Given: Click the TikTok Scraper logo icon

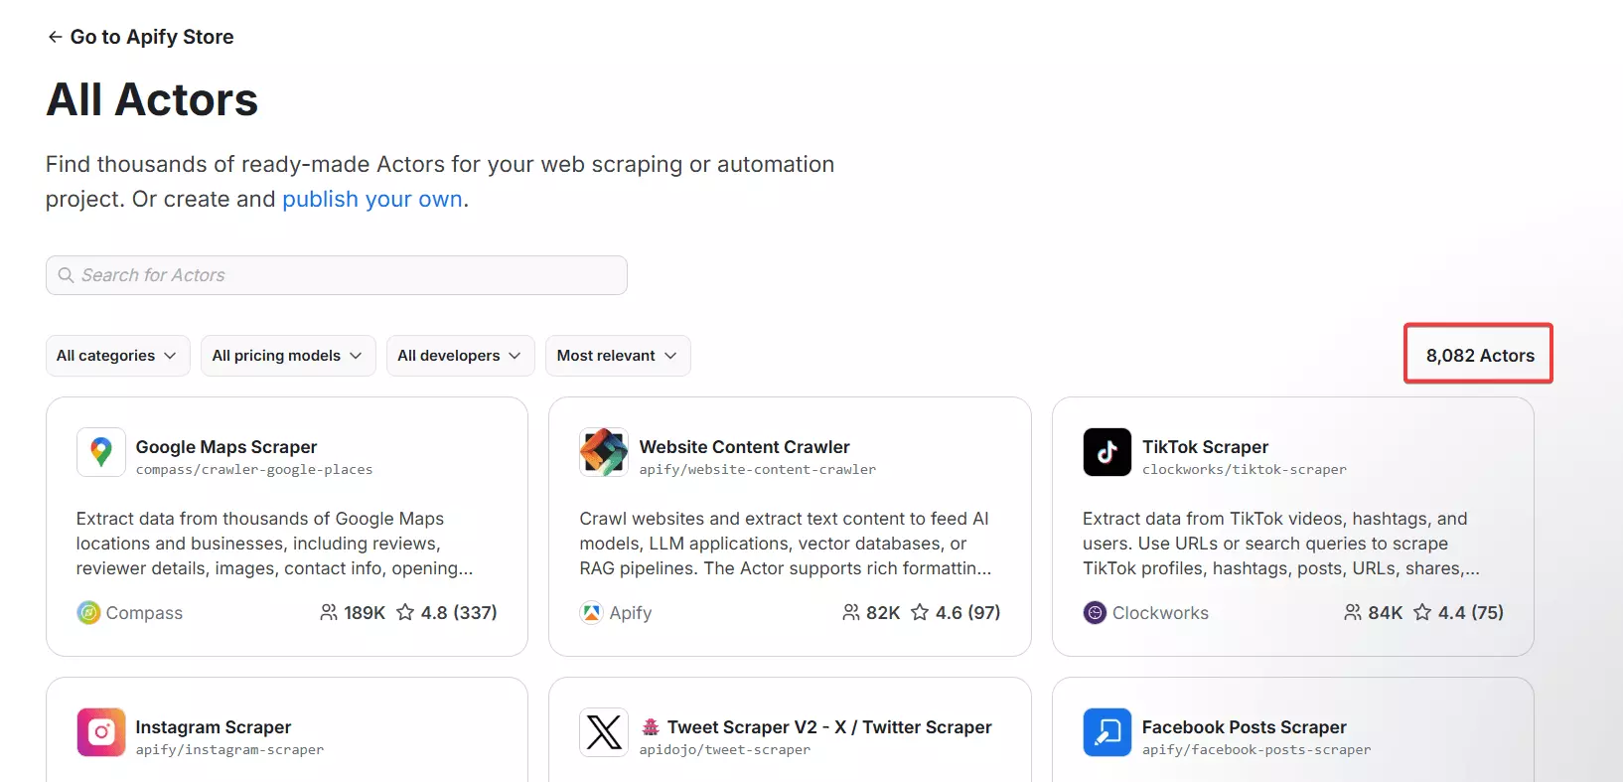Looking at the screenshot, I should pos(1107,452).
